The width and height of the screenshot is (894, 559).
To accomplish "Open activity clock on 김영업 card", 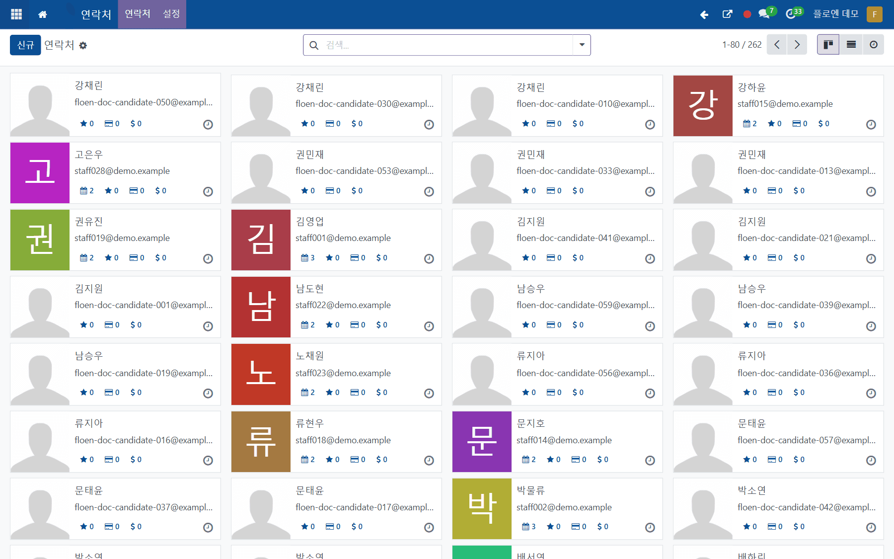I will 429,258.
